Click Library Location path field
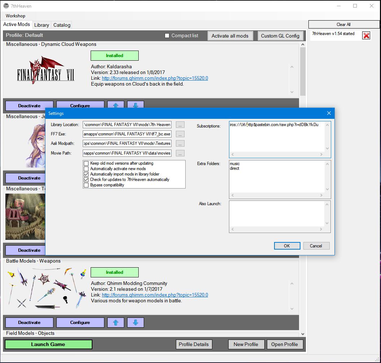This screenshot has width=381, height=363. pos(127,125)
